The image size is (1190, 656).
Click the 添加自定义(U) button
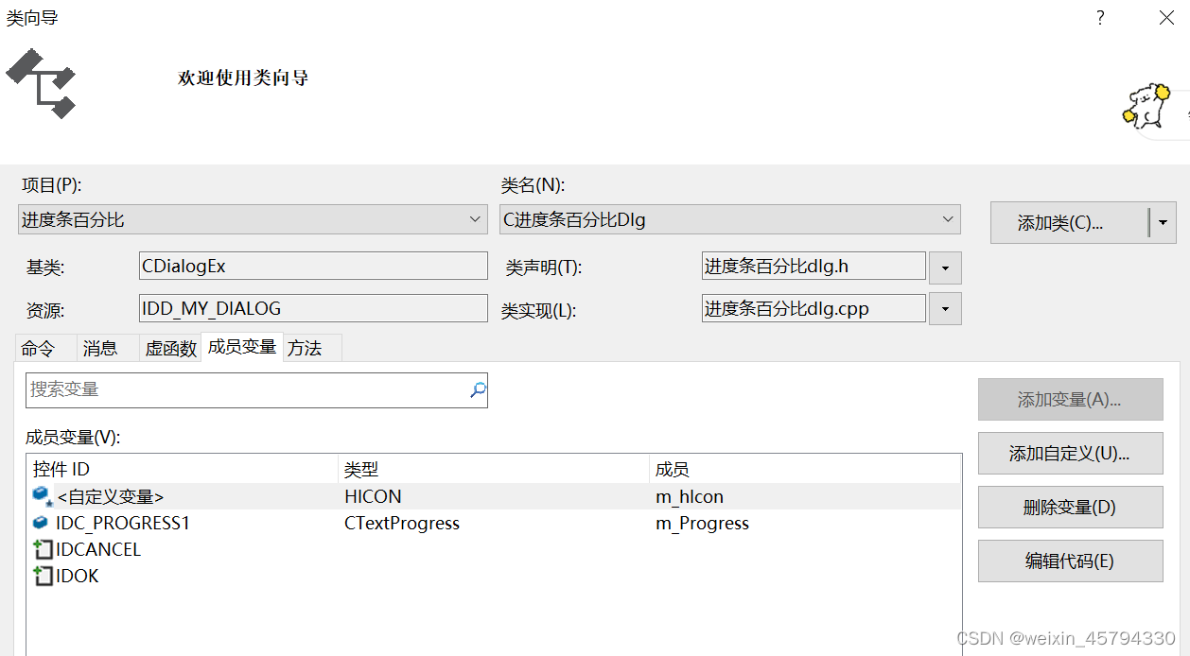(x=1070, y=453)
